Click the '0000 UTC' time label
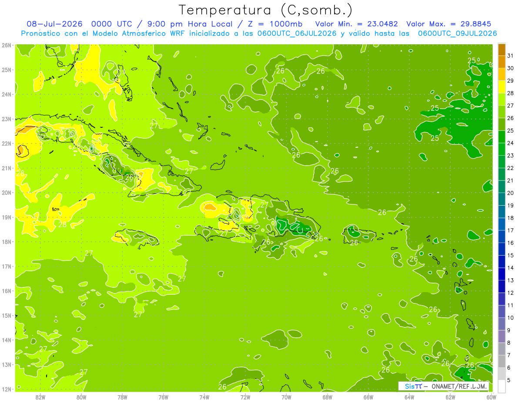 [112, 24]
